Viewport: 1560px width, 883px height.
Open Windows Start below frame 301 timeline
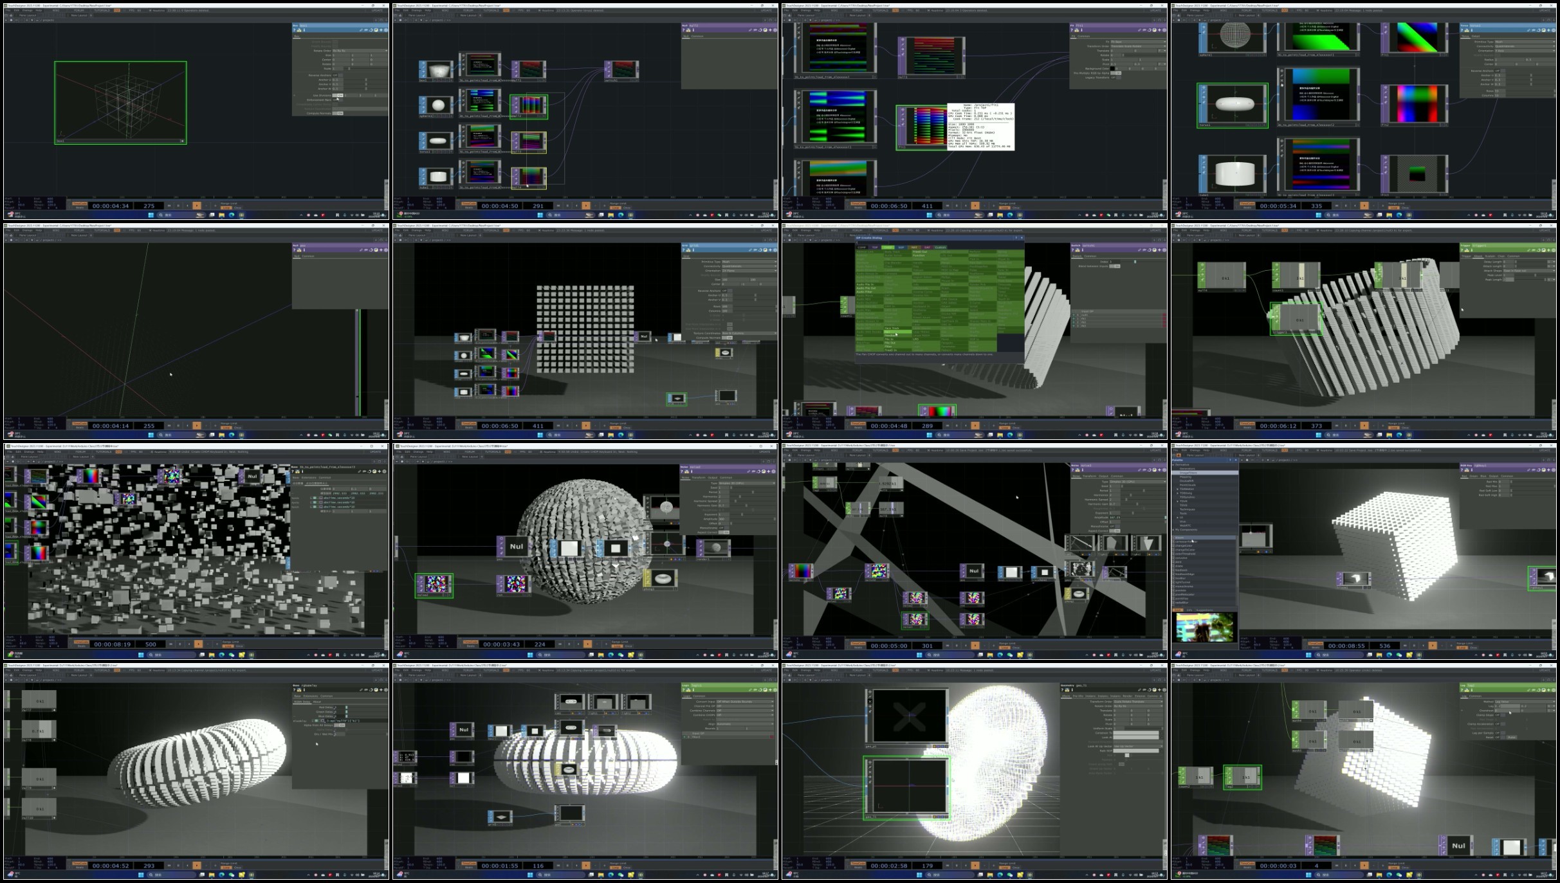[x=919, y=655]
